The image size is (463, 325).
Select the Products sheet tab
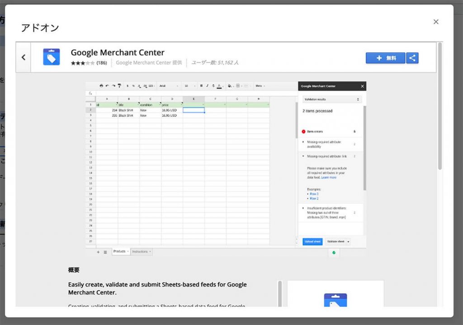tap(121, 251)
